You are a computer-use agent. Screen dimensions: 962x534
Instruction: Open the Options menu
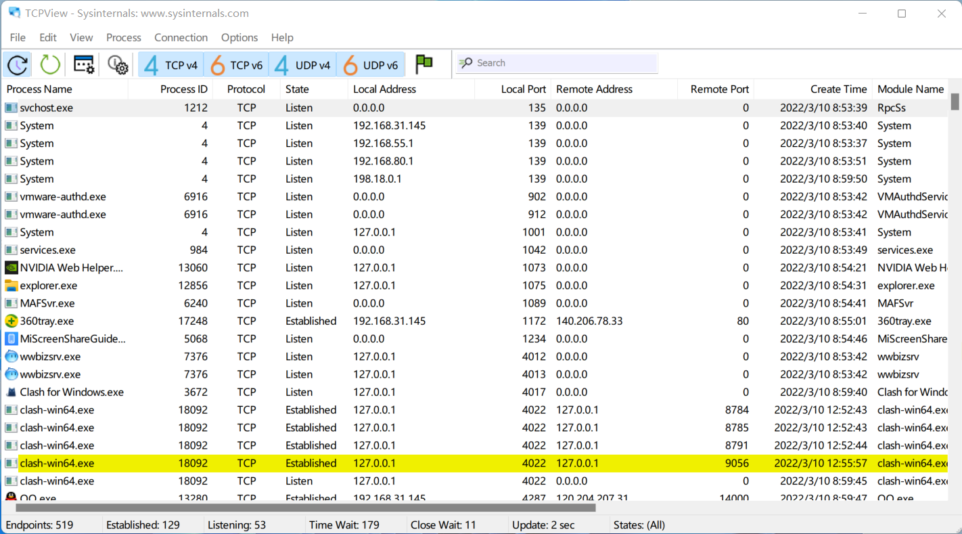tap(239, 38)
